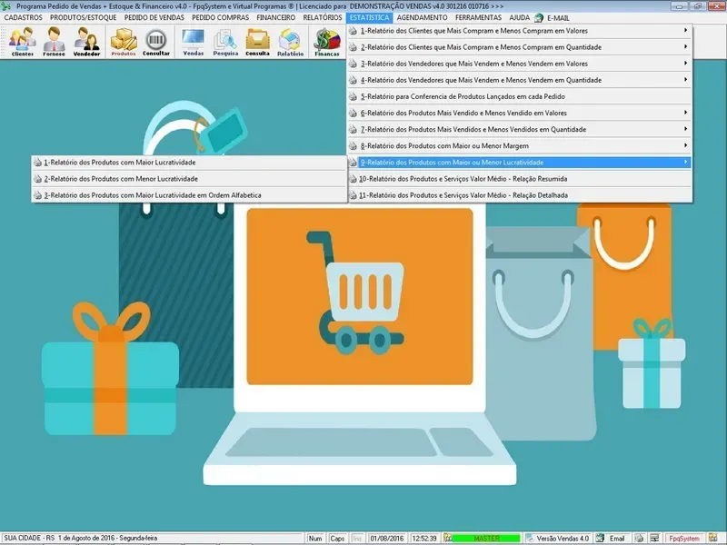Image resolution: width=727 pixels, height=545 pixels.
Task: Open the Clientes toolbar icon
Action: click(x=23, y=42)
